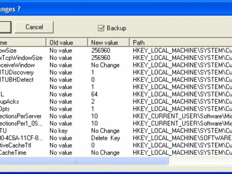The width and height of the screenshot is (232, 174).
Task: Select the 4C6A-11CF row name
Action: pyautogui.click(x=21, y=138)
